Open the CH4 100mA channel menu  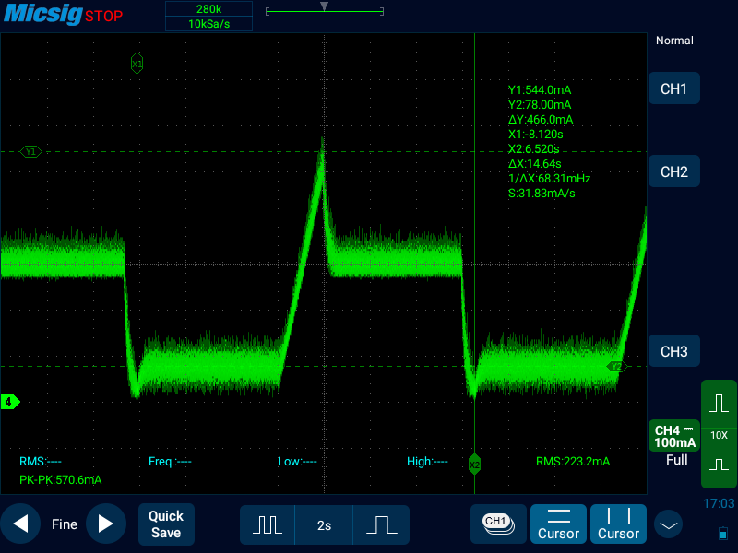(x=673, y=436)
